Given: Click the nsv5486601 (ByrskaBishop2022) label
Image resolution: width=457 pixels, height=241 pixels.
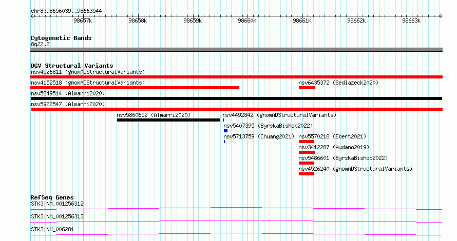Looking at the screenshot, I should (343, 158).
